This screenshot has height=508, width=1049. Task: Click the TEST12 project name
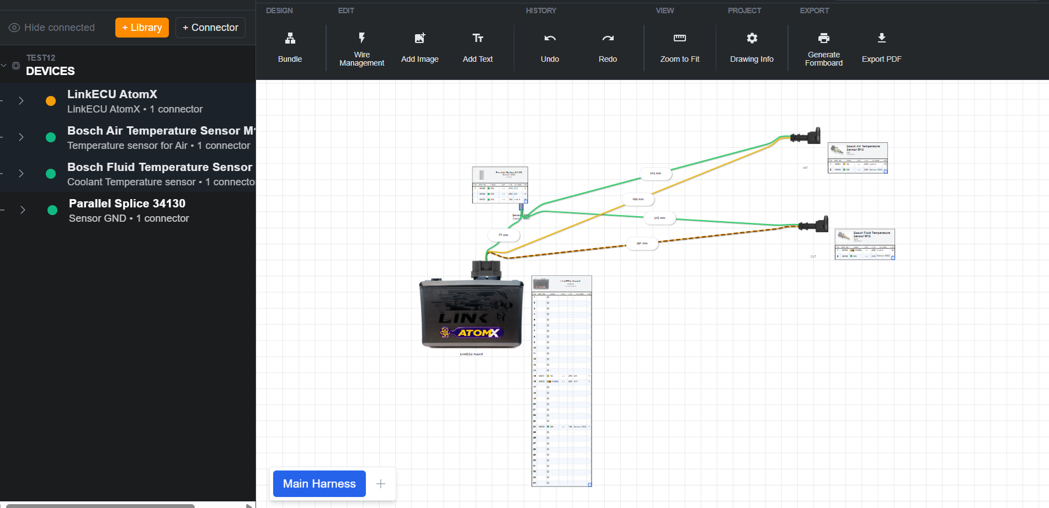pyautogui.click(x=41, y=58)
